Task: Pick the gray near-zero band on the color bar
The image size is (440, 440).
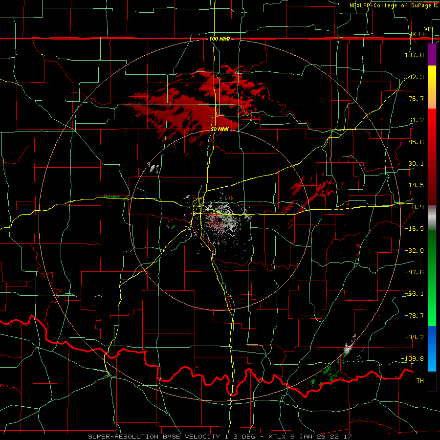Action: tap(432, 218)
